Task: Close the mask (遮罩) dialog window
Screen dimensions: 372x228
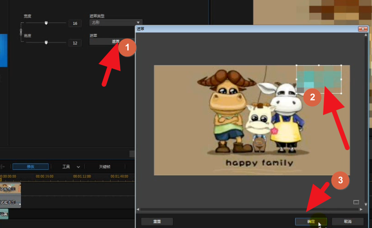Action: [362, 29]
